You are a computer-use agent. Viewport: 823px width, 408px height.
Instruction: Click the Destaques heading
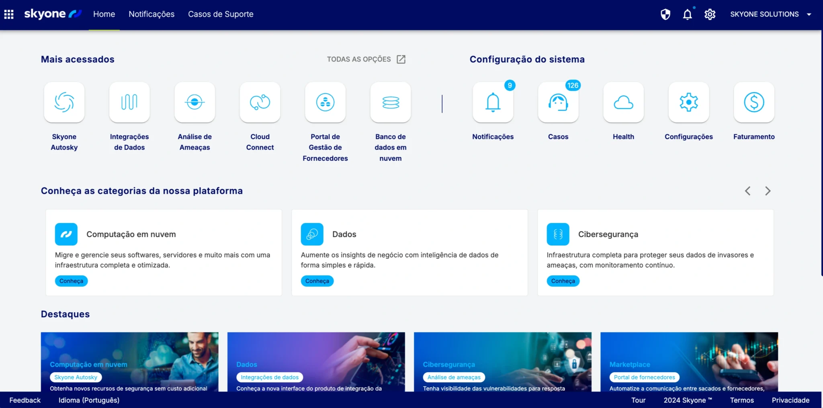pos(65,314)
